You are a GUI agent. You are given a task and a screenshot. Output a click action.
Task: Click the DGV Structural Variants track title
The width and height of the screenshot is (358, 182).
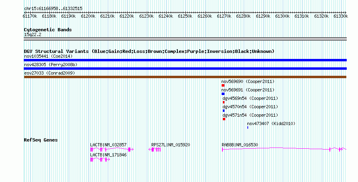tap(149, 51)
